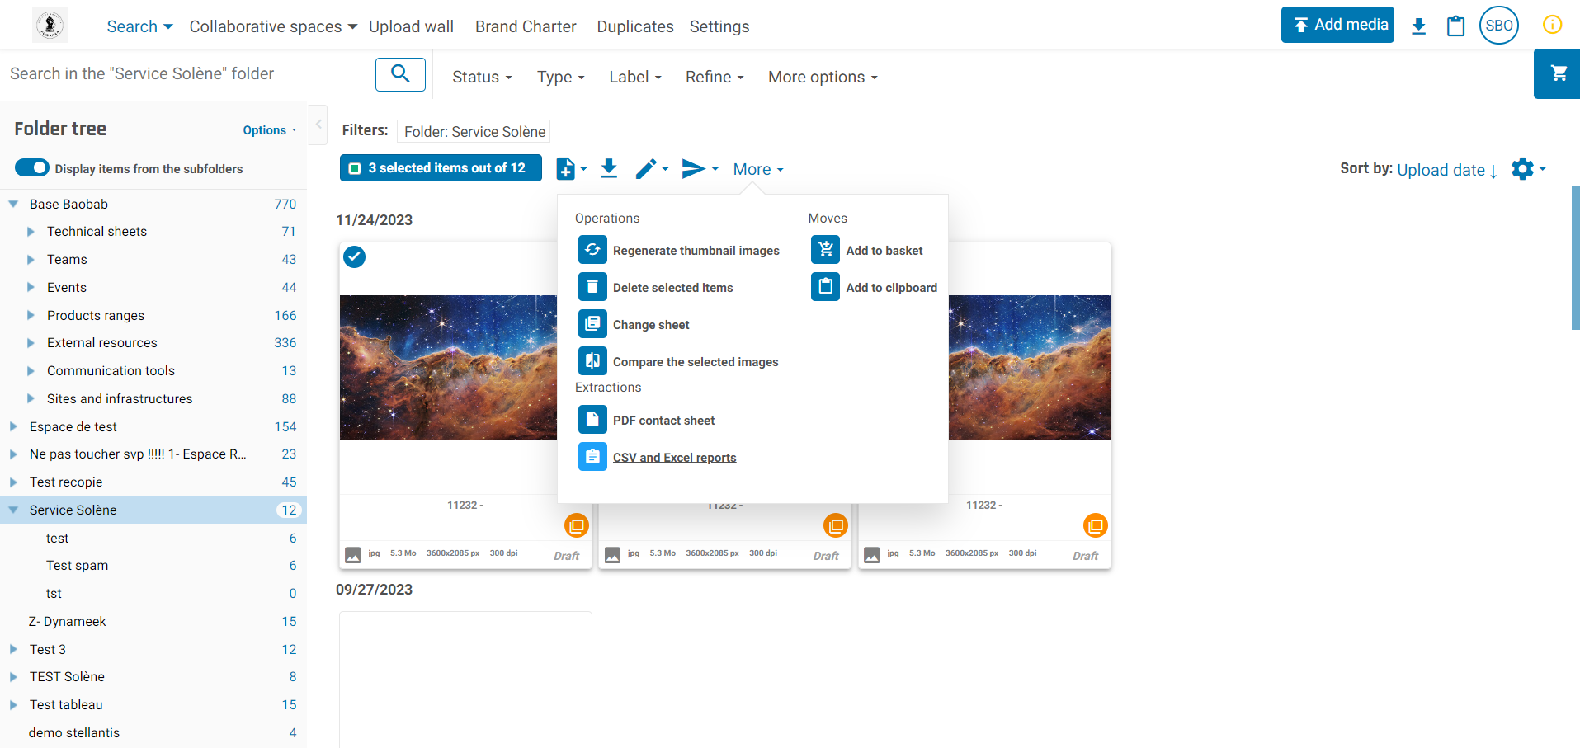
Task: Open the Type filter dropdown
Action: (560, 77)
